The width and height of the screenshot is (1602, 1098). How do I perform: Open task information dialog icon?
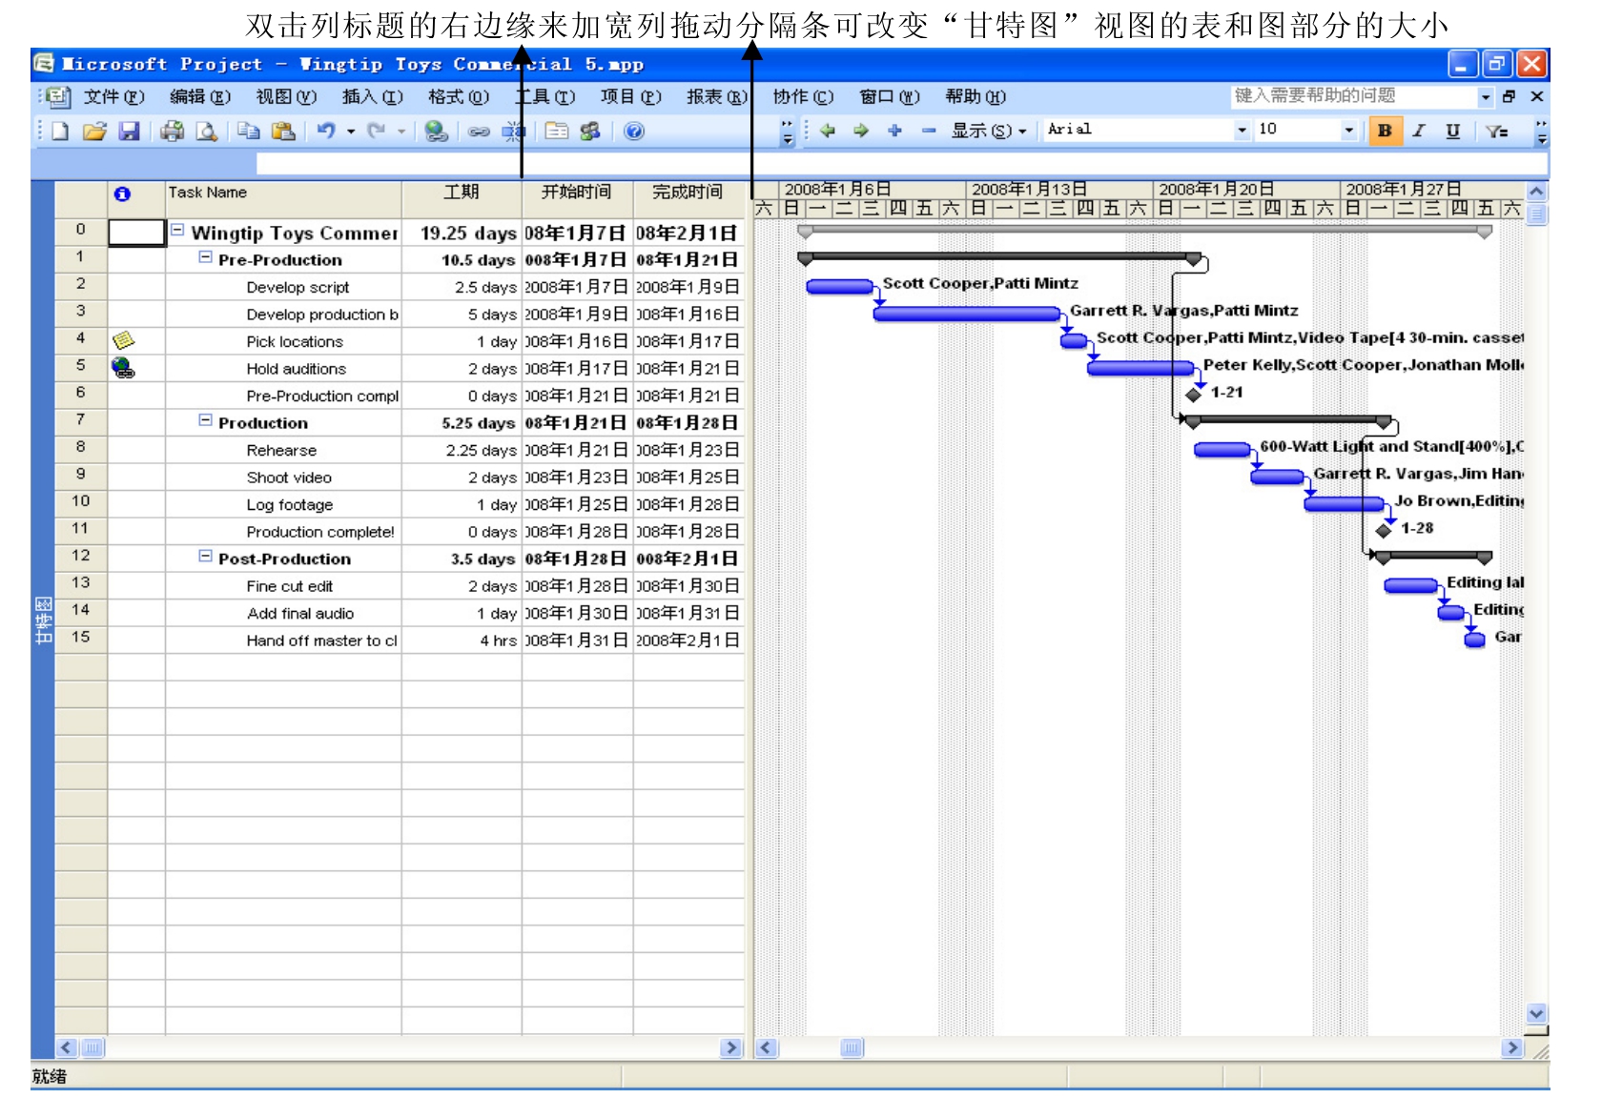(557, 132)
